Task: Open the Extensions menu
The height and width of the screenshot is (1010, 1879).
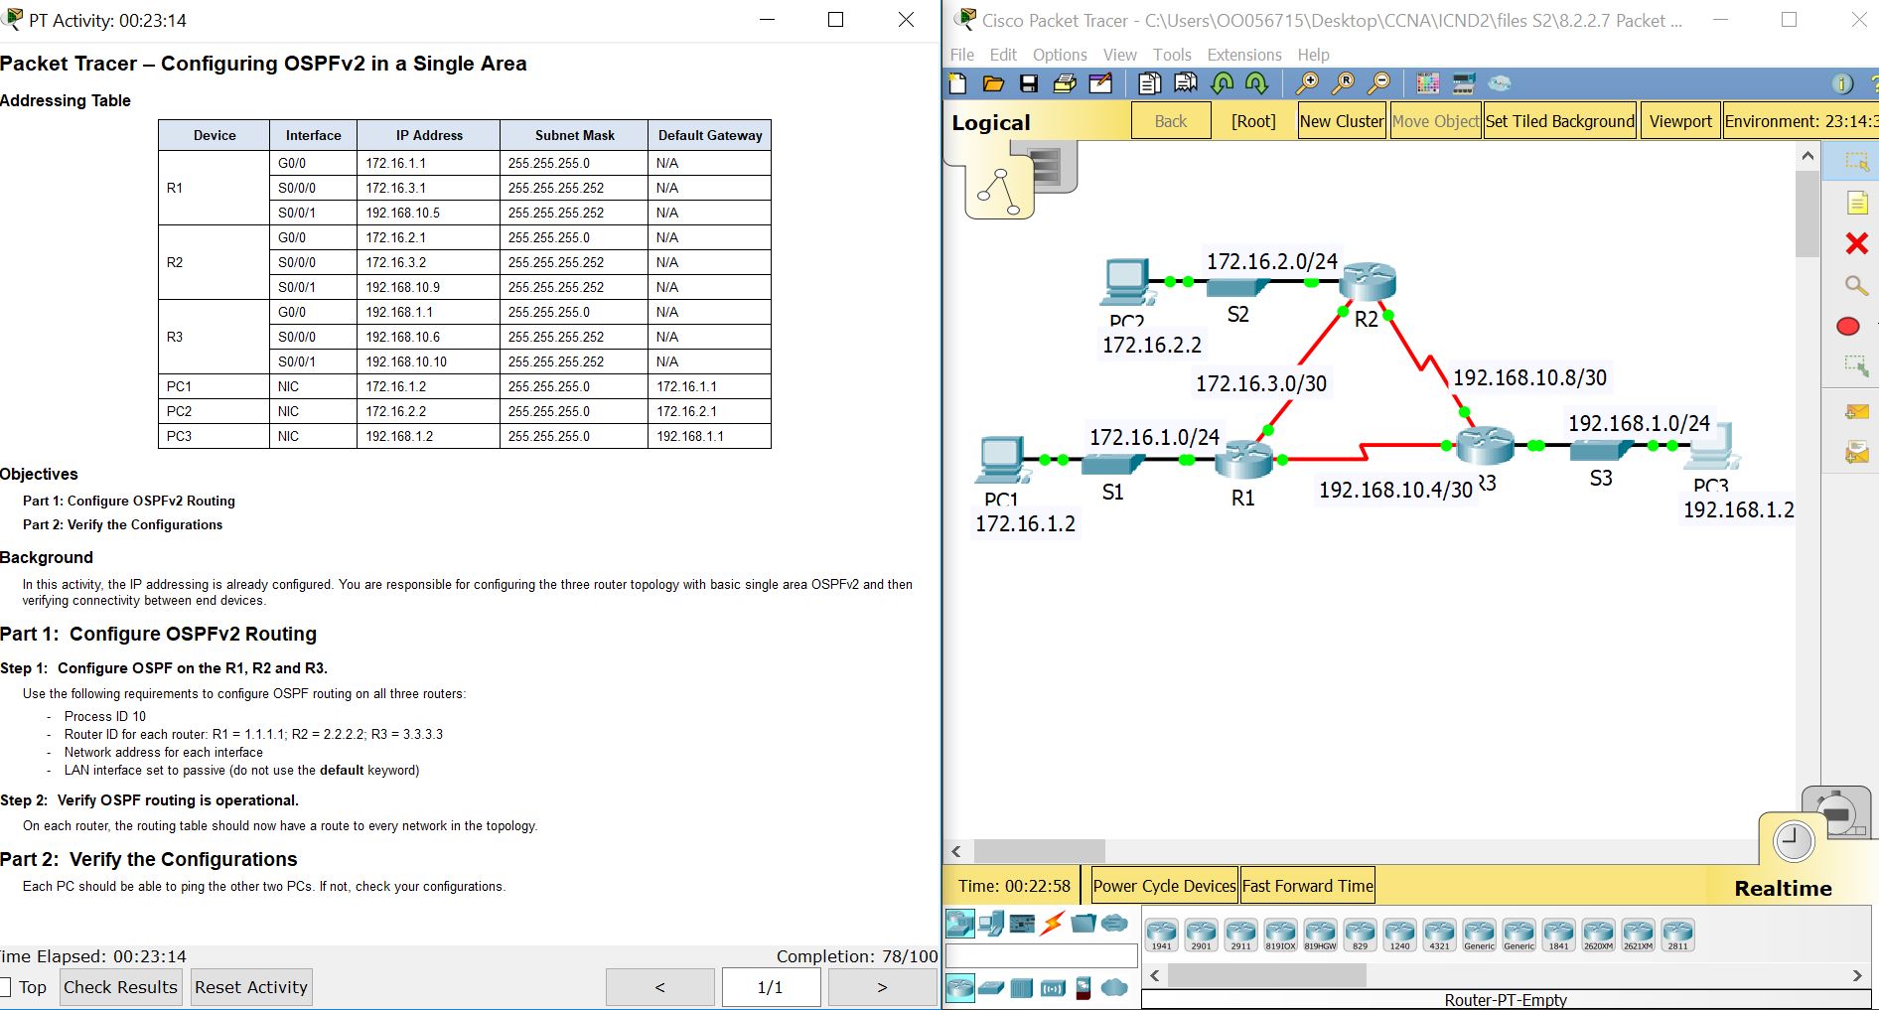Action: 1243,55
